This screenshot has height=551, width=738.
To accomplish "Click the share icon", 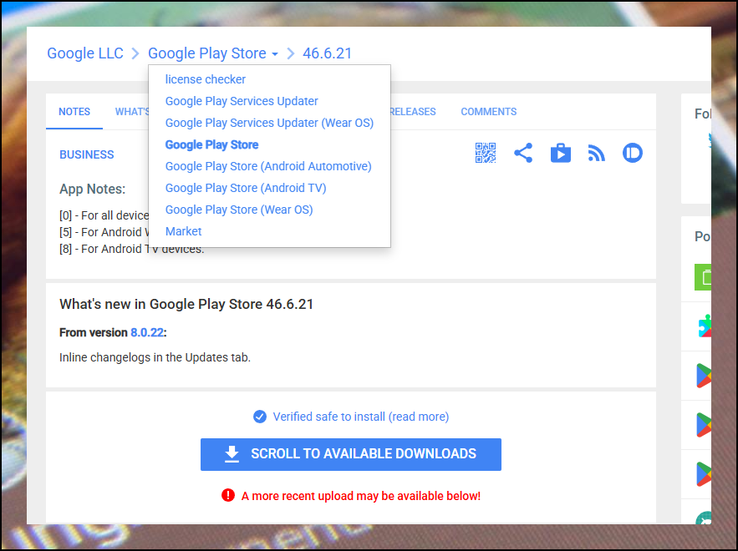I will (523, 153).
